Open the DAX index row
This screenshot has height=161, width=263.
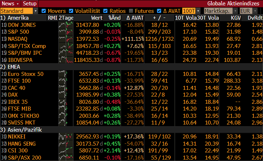(13, 95)
